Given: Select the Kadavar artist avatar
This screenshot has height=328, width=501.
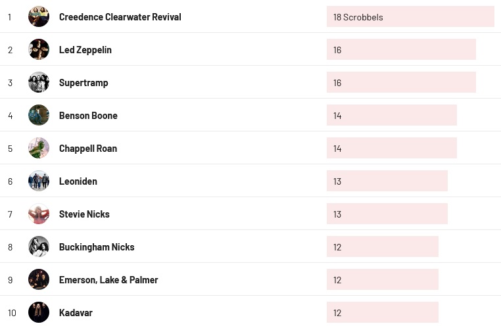Looking at the screenshot, I should pos(39,312).
